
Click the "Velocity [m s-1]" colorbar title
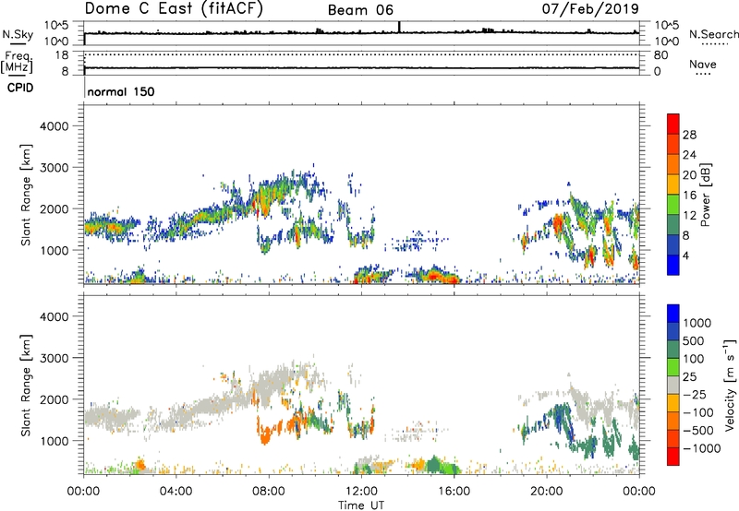(x=731, y=385)
